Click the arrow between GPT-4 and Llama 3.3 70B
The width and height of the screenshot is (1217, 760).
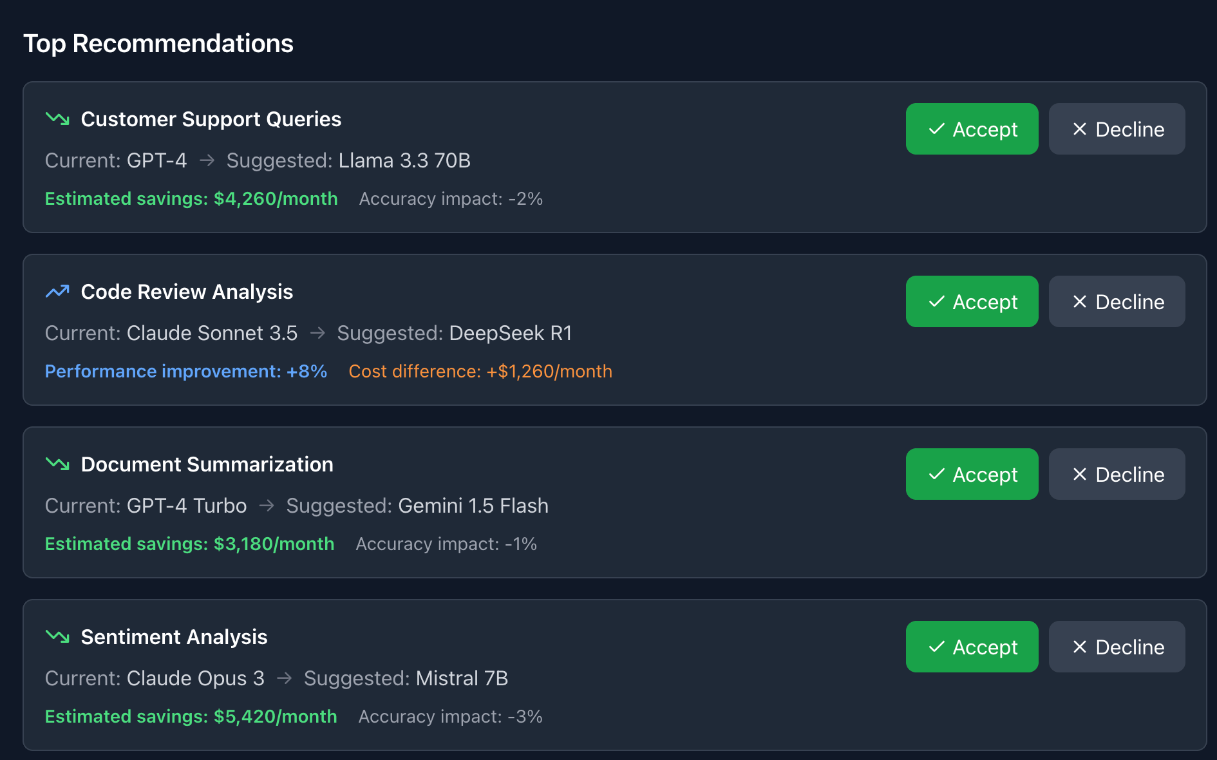coord(207,160)
